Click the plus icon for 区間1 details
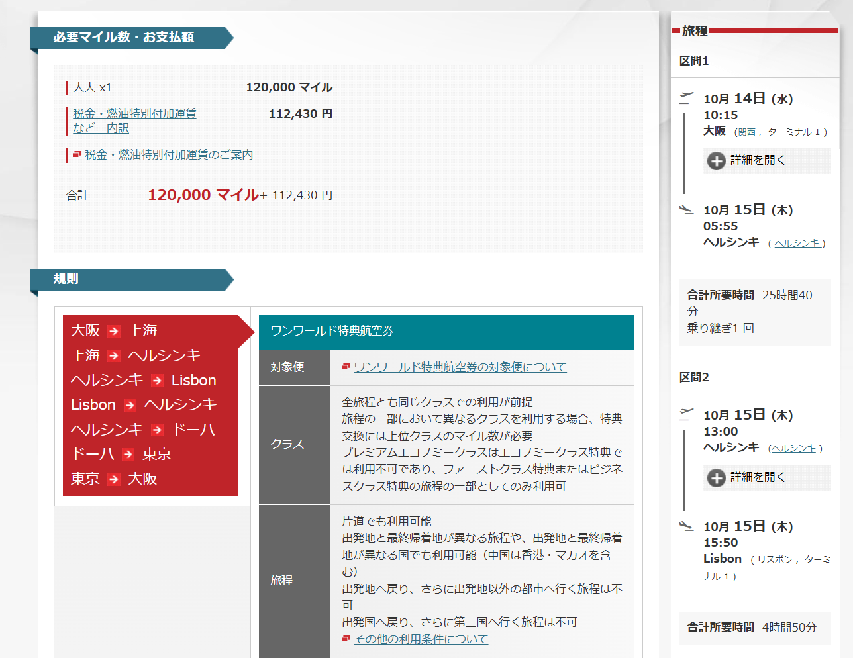The image size is (853, 658). [x=716, y=161]
